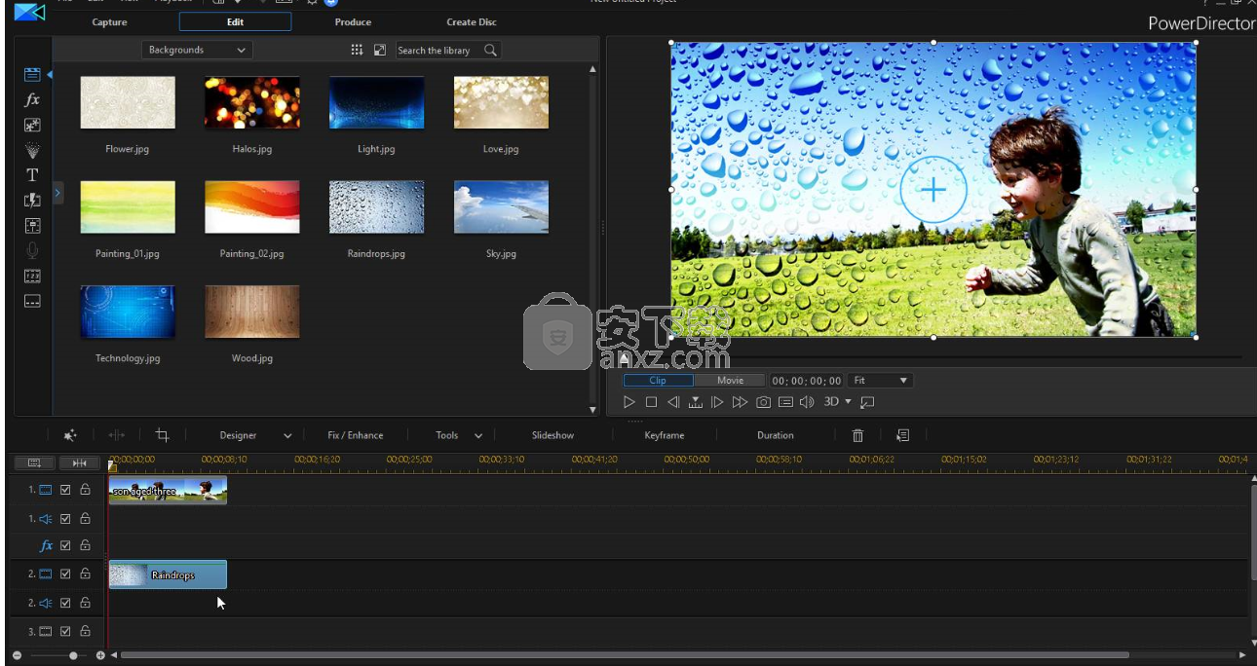Viewport: 1257px width, 666px height.
Task: Click the timeline zoom slider handle
Action: tap(73, 655)
